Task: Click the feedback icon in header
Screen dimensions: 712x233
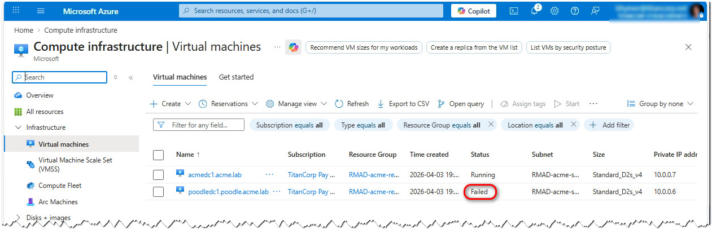Action: [595, 11]
